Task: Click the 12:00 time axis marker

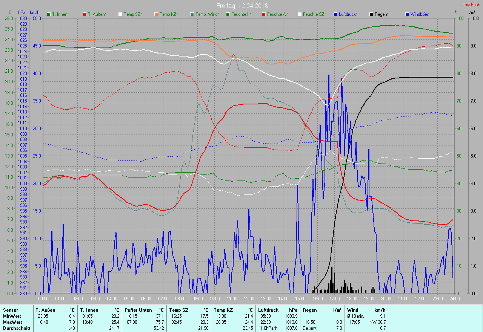Action: (249, 298)
